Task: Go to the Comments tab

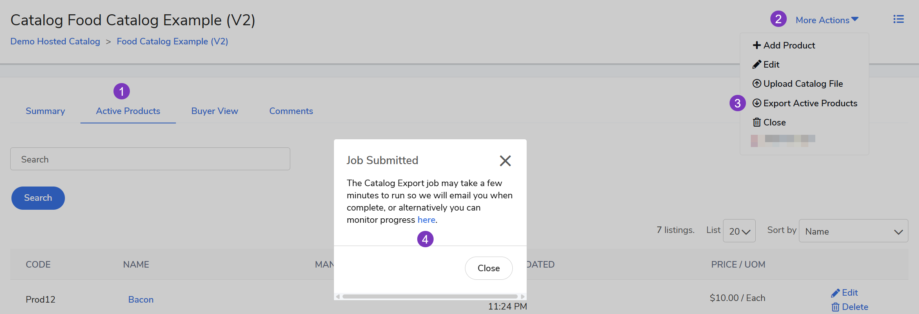Action: [291, 111]
